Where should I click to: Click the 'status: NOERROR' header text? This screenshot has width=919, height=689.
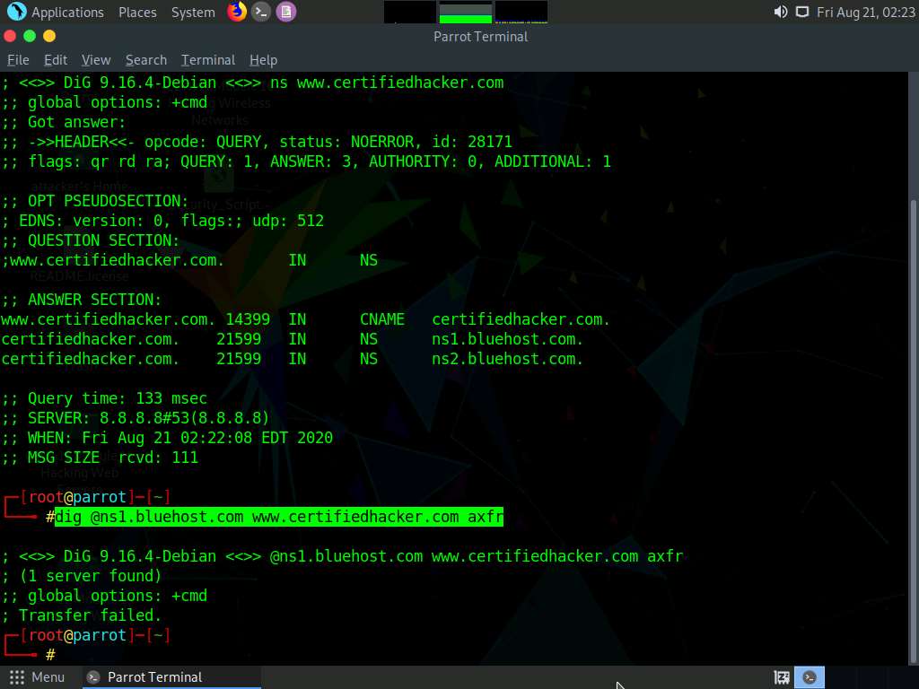pyautogui.click(x=346, y=142)
